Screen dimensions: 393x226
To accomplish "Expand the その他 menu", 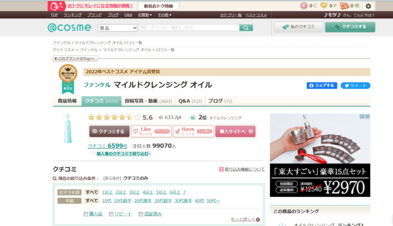I will [165, 15].
